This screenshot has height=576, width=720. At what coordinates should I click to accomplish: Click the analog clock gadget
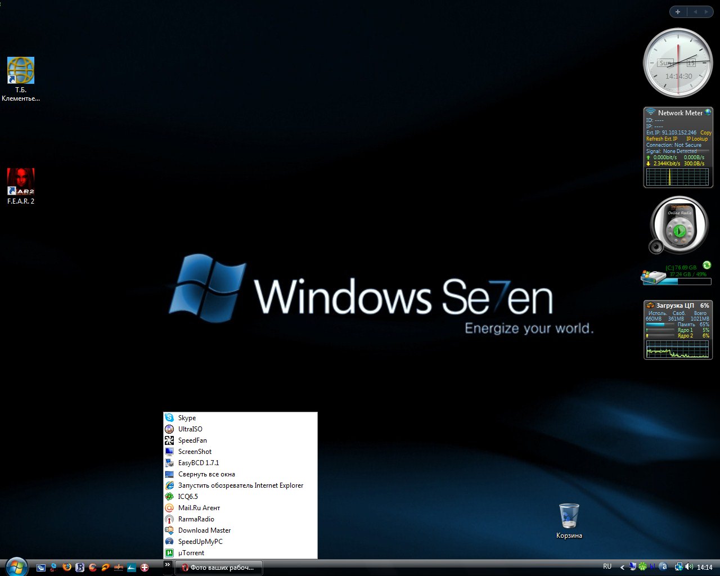(x=678, y=63)
